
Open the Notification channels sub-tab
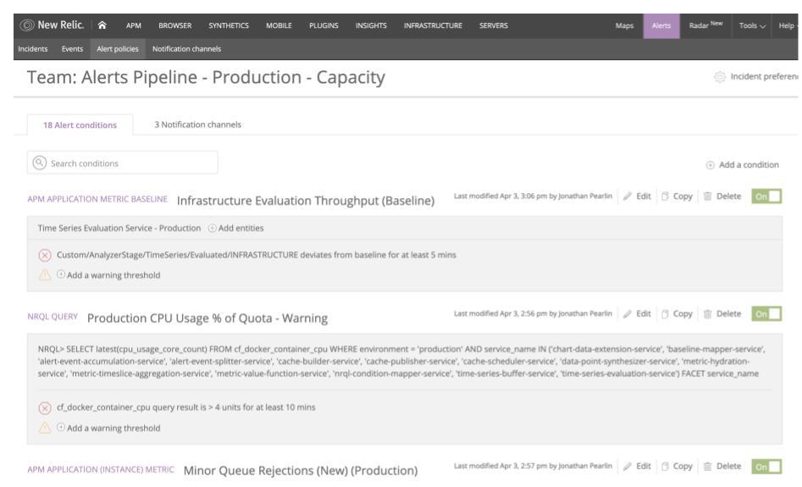point(186,49)
